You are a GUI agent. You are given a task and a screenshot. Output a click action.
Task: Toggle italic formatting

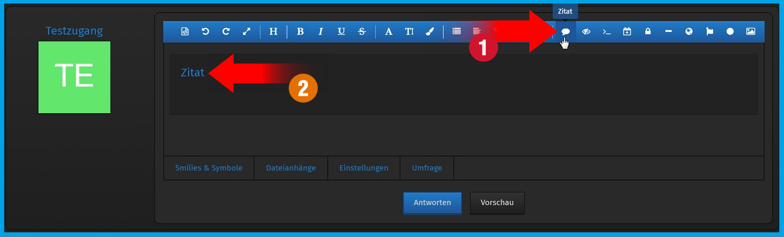(321, 32)
